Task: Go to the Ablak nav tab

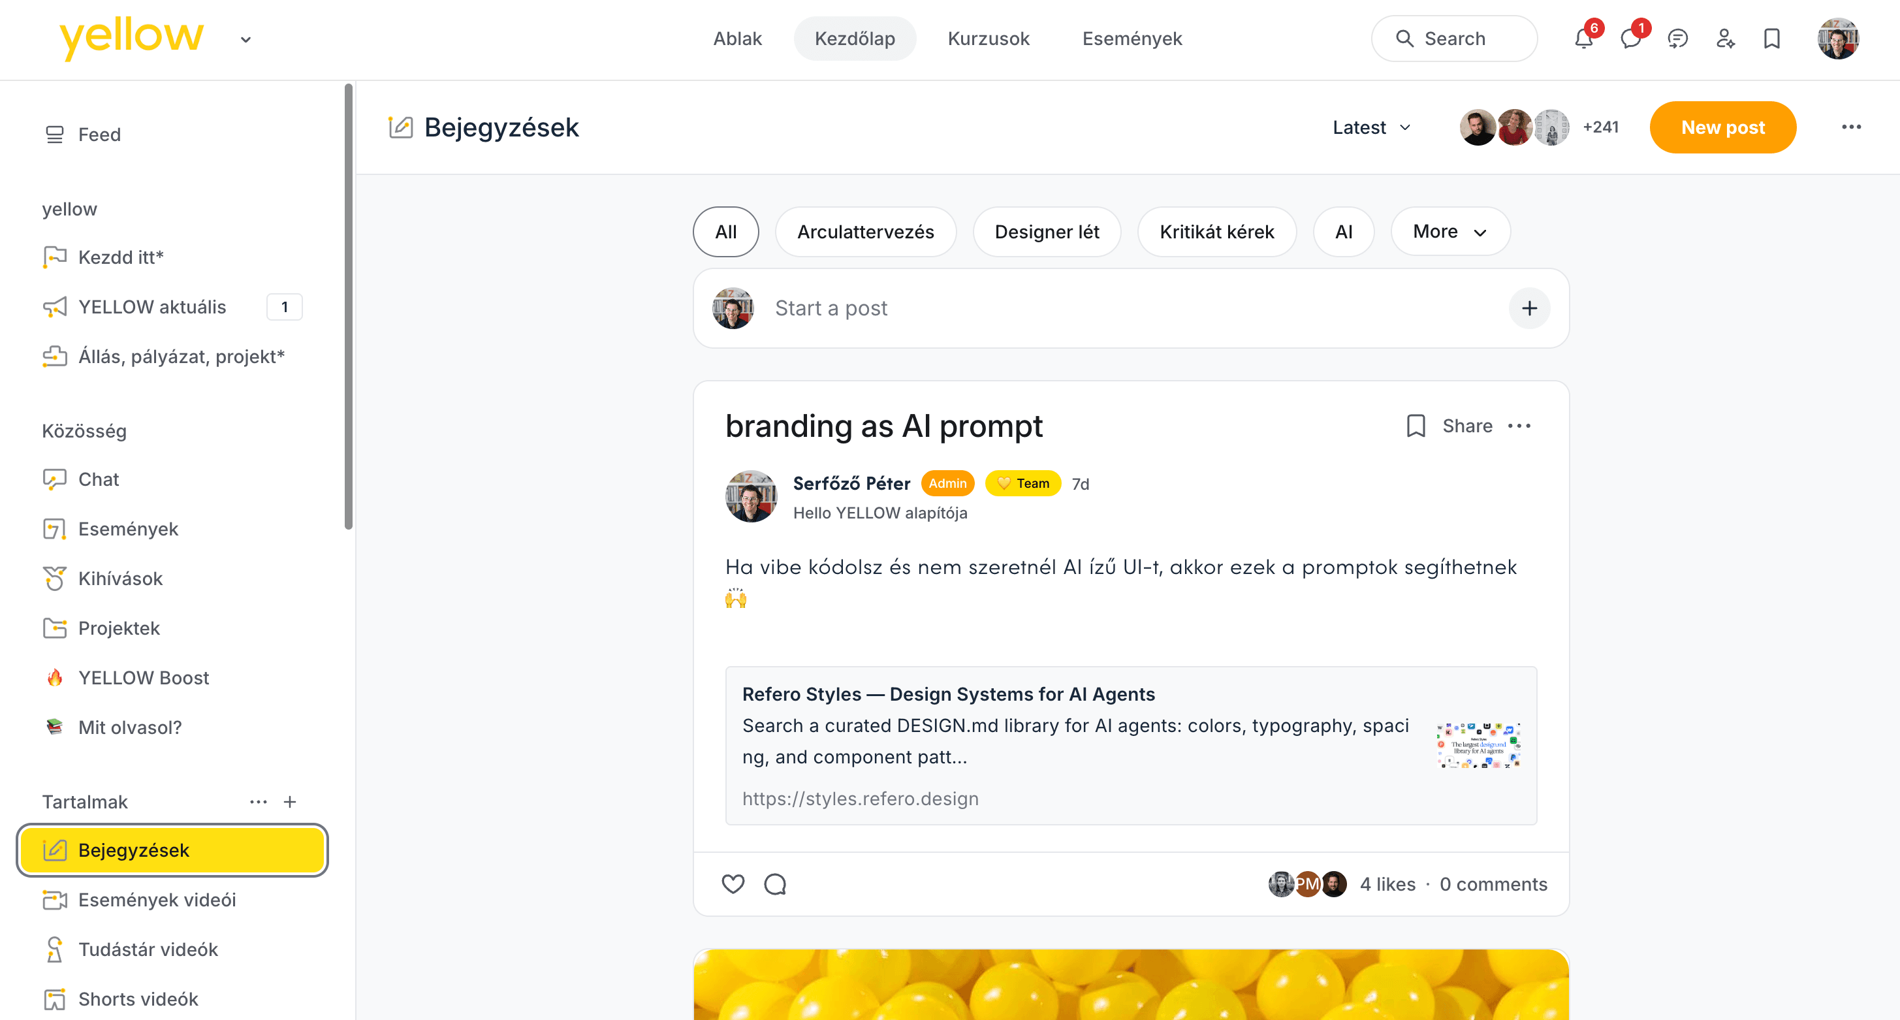Action: pos(737,39)
